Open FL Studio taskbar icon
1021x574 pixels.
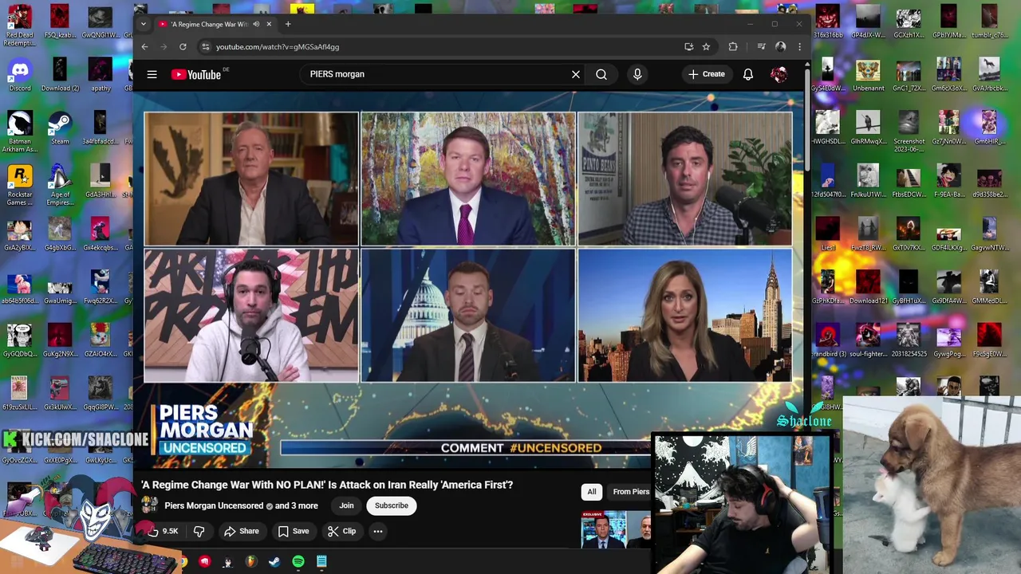251,562
